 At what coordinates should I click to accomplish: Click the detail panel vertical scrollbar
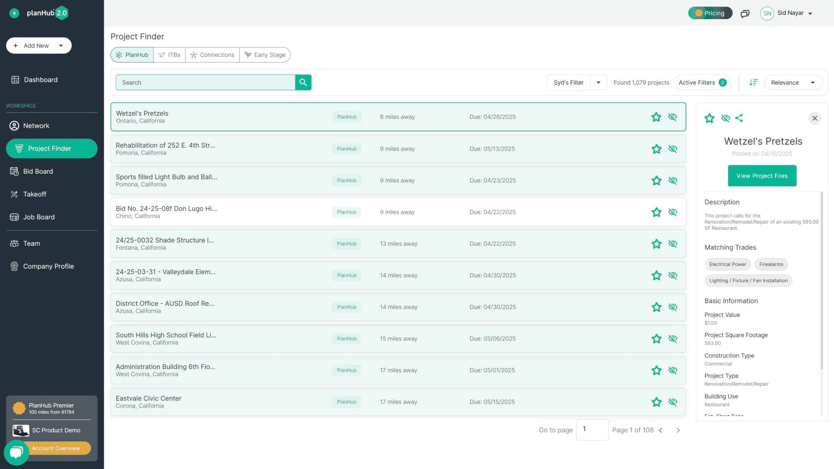pos(821,281)
